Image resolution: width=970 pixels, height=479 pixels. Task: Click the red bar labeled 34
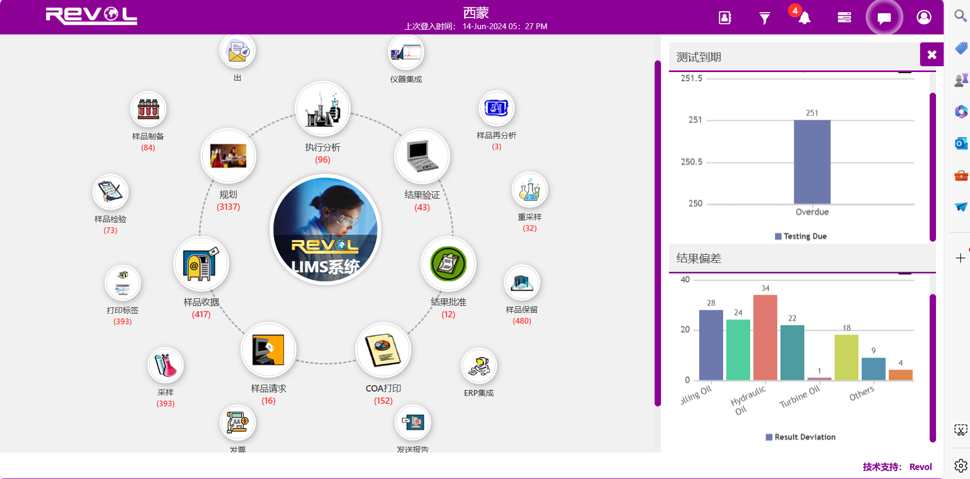point(765,338)
